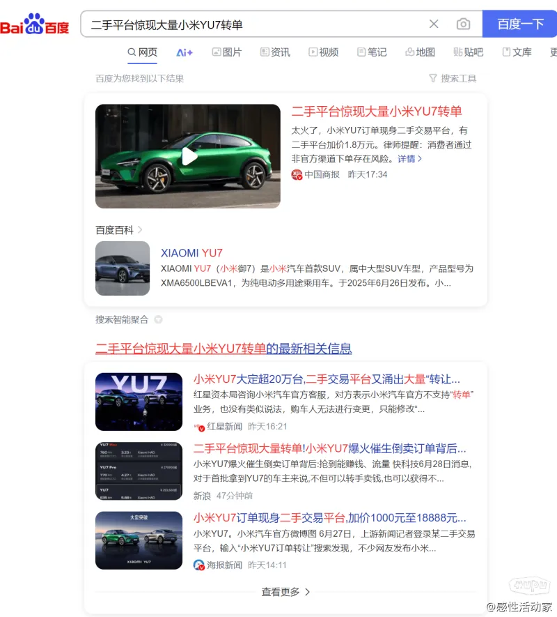Click the 海报新闻 source icon
The height and width of the screenshot is (617, 557).
coord(199,565)
